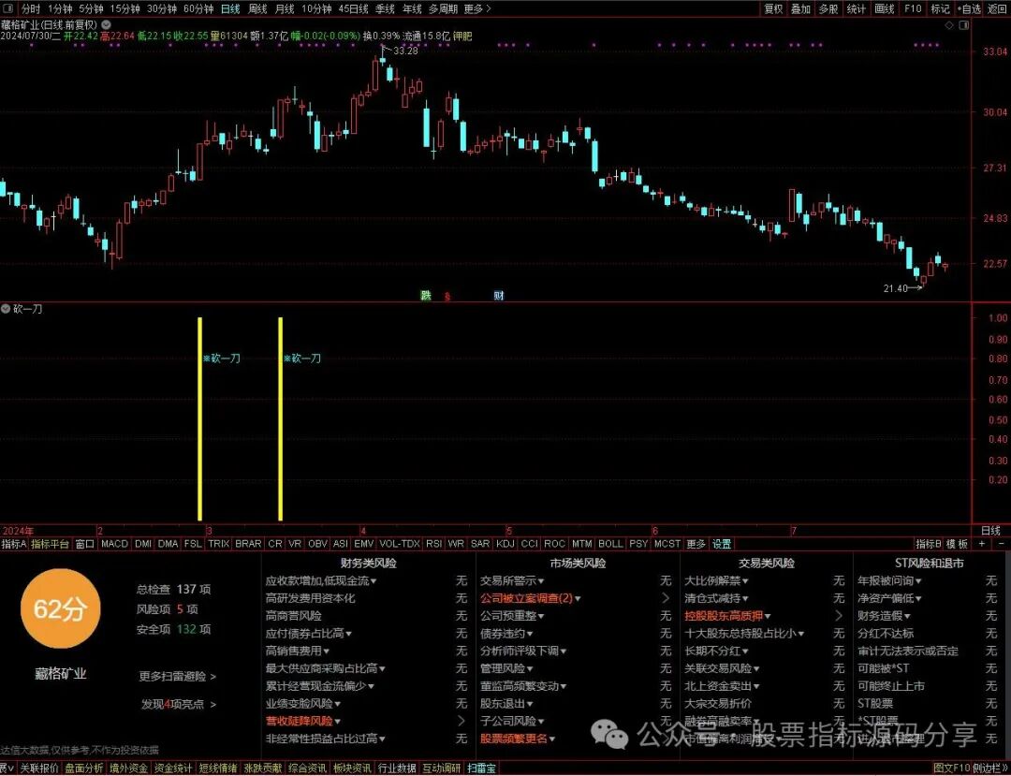Screen dimensions: 1011x776
Task: Expand the 更多 periods menu at top
Action: [477, 9]
